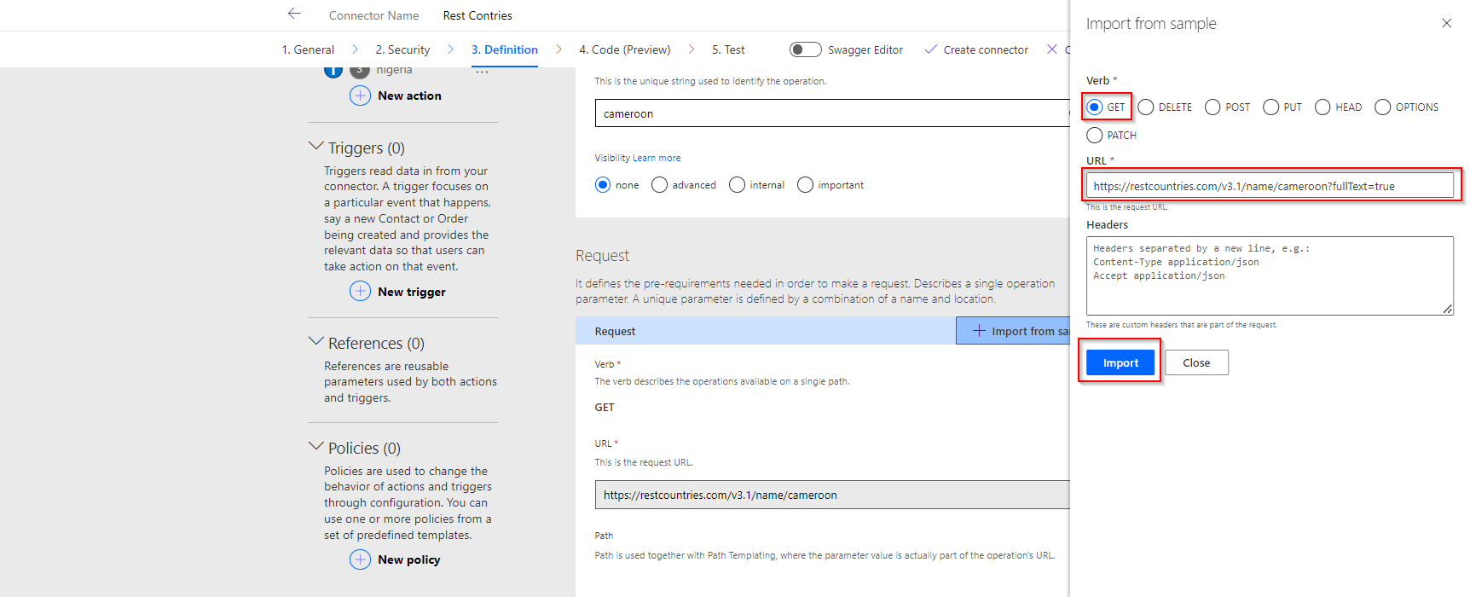Open the Learn more link
Screen dimensions: 1470x597
tap(657, 158)
